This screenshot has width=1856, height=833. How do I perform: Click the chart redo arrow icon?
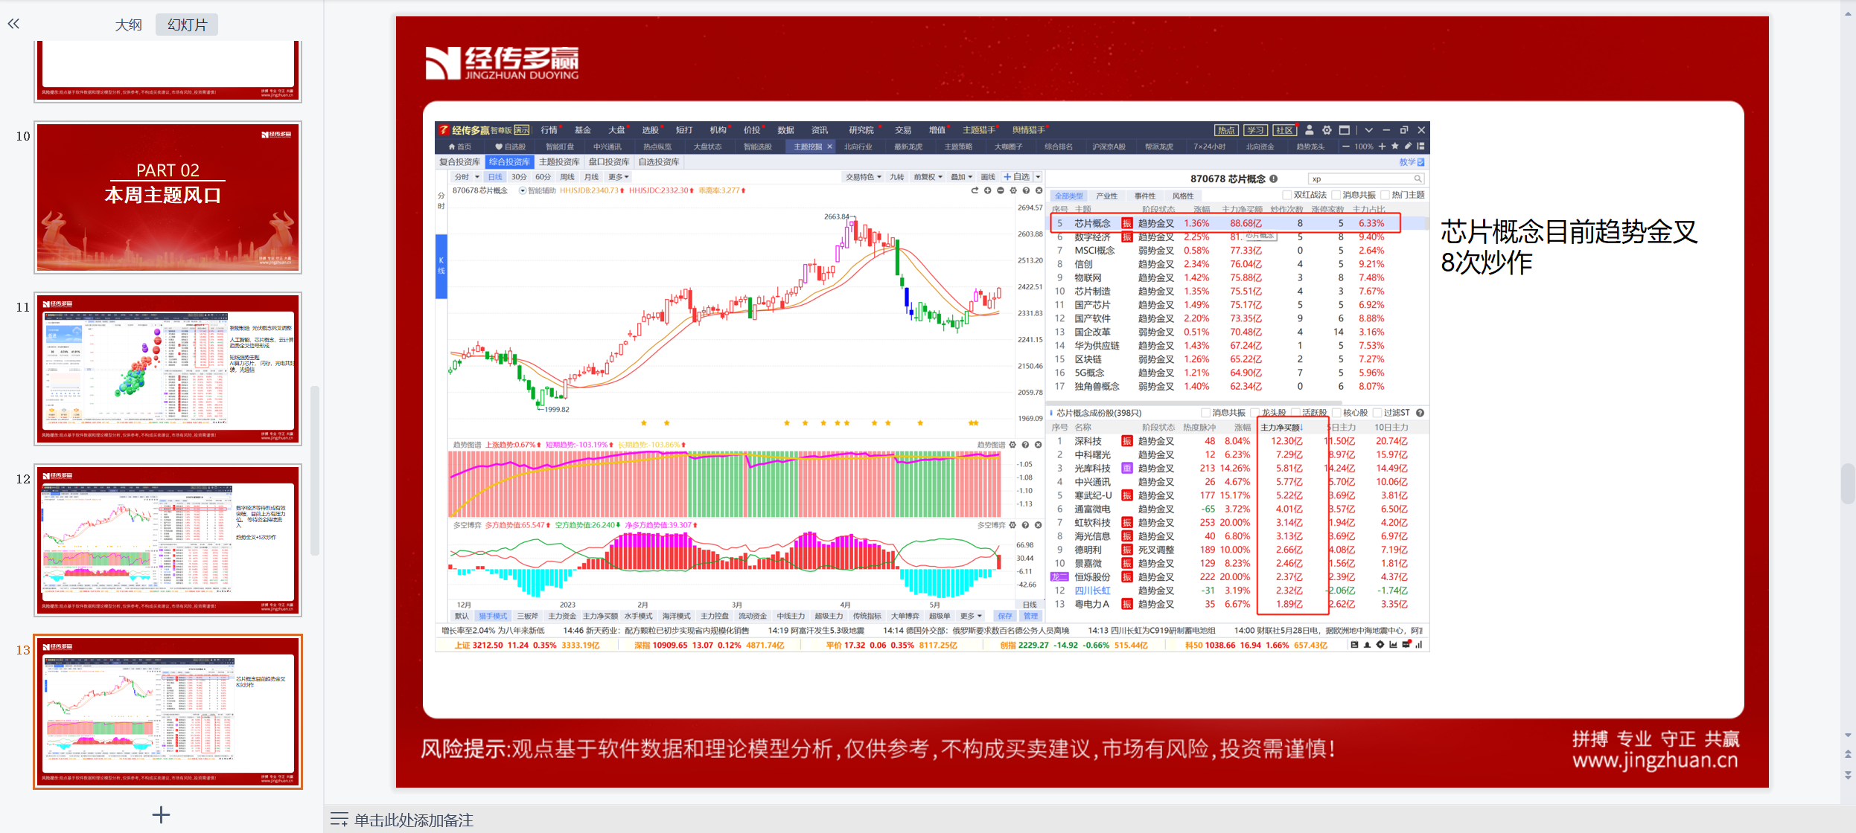(x=975, y=191)
